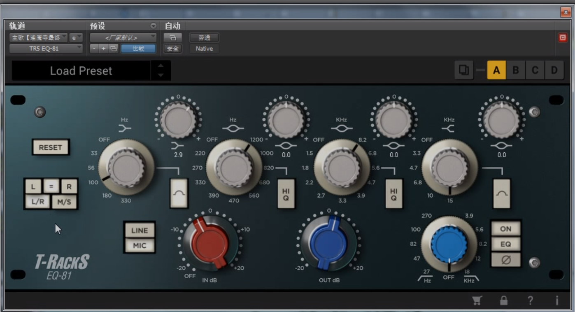Click the copy preset icon beside A
The height and width of the screenshot is (312, 575).
[464, 70]
